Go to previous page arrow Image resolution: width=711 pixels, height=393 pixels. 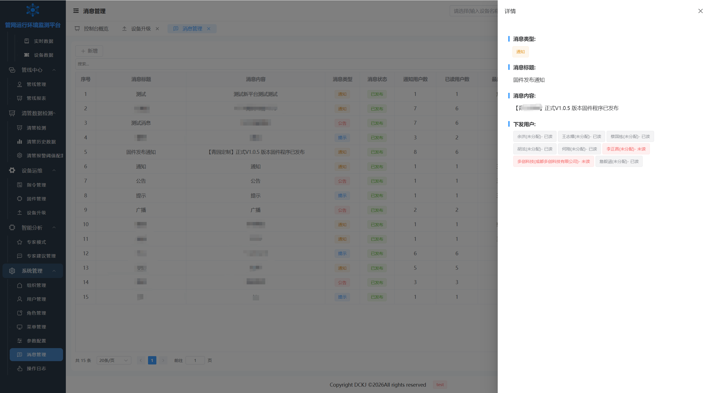(141, 360)
